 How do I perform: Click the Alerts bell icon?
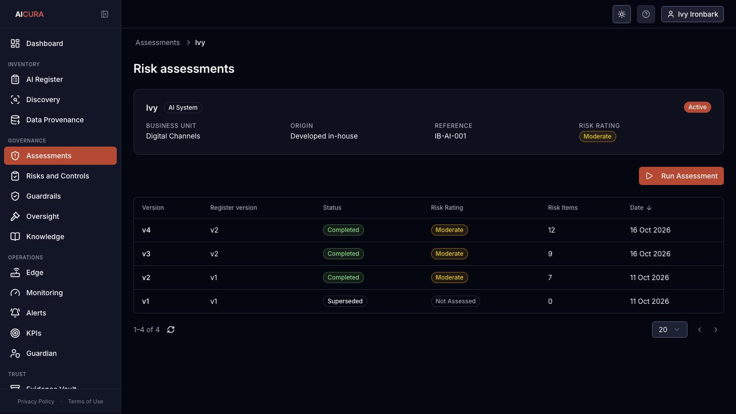click(15, 313)
